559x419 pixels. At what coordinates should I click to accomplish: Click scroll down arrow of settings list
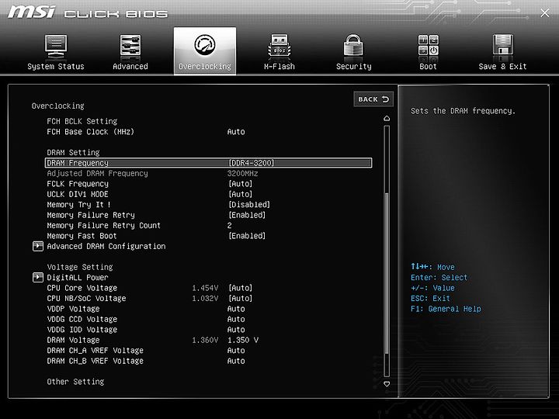click(x=387, y=384)
